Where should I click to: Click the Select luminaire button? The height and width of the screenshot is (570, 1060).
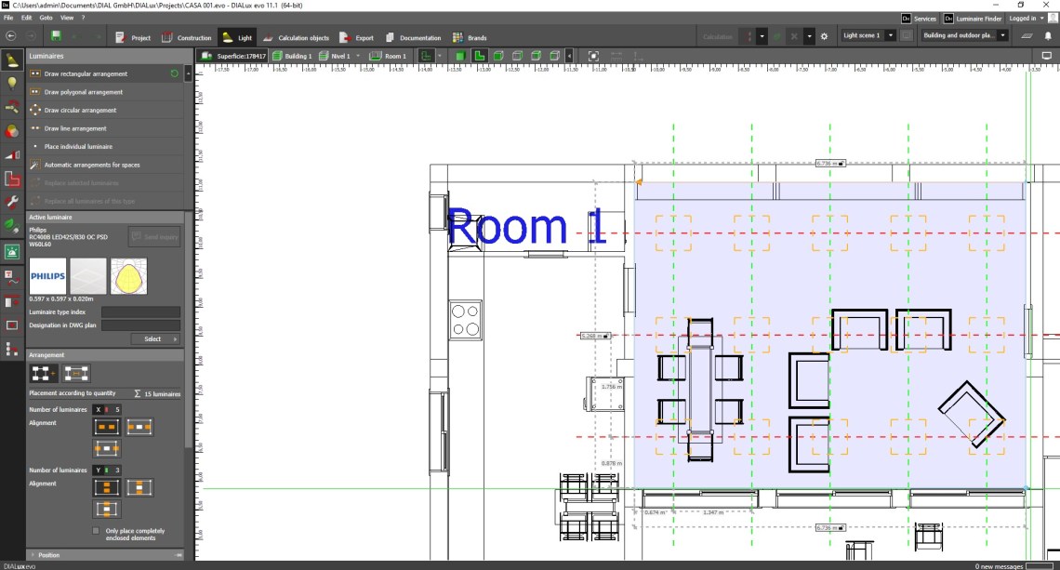(155, 339)
